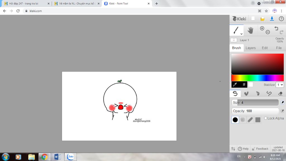Select the brush tool
The image size is (286, 161).
(x=236, y=30)
